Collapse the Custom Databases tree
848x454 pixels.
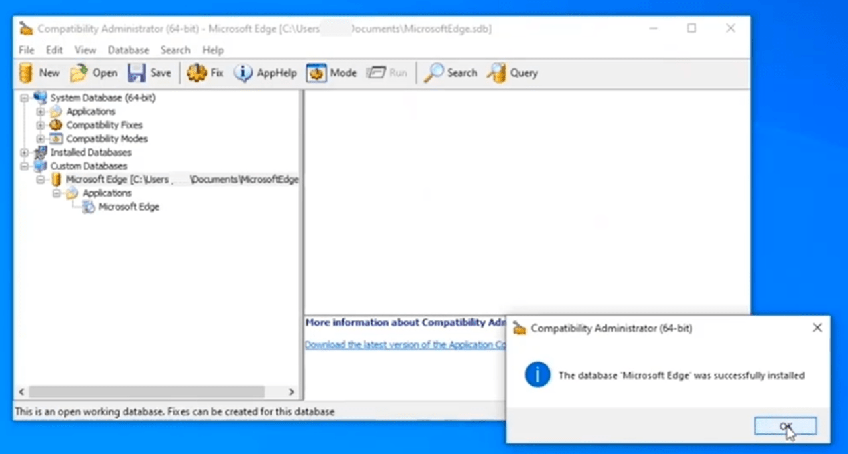(x=24, y=166)
